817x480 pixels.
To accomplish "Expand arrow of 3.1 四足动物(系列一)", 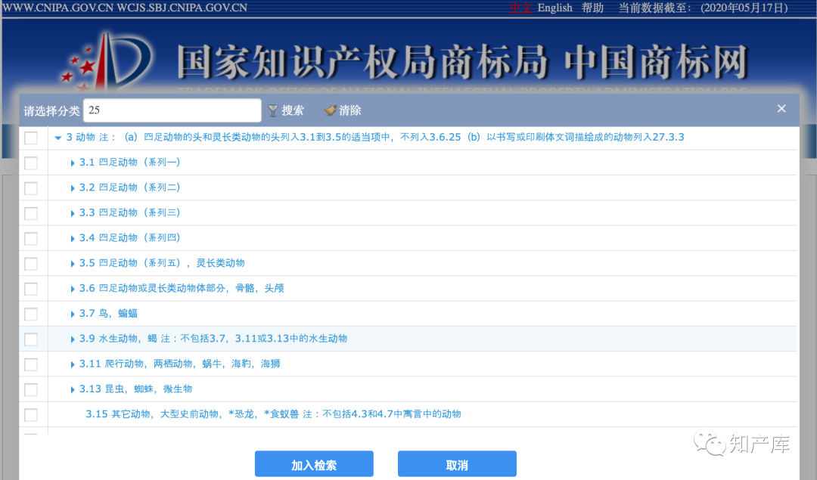I will tap(73, 163).
